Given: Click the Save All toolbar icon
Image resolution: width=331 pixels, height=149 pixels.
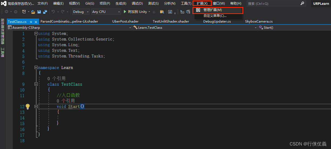Looking at the screenshot, I should pos(45,12).
